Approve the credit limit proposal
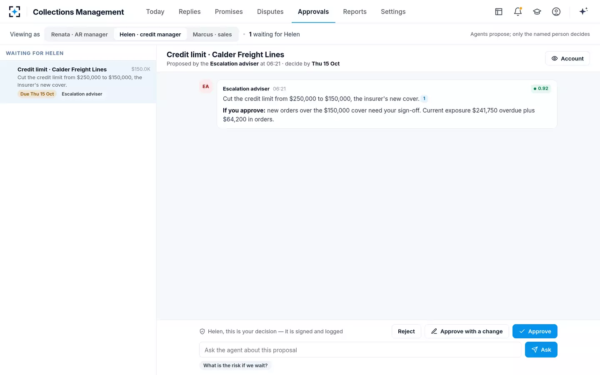Image resolution: width=600 pixels, height=375 pixels. (535, 331)
